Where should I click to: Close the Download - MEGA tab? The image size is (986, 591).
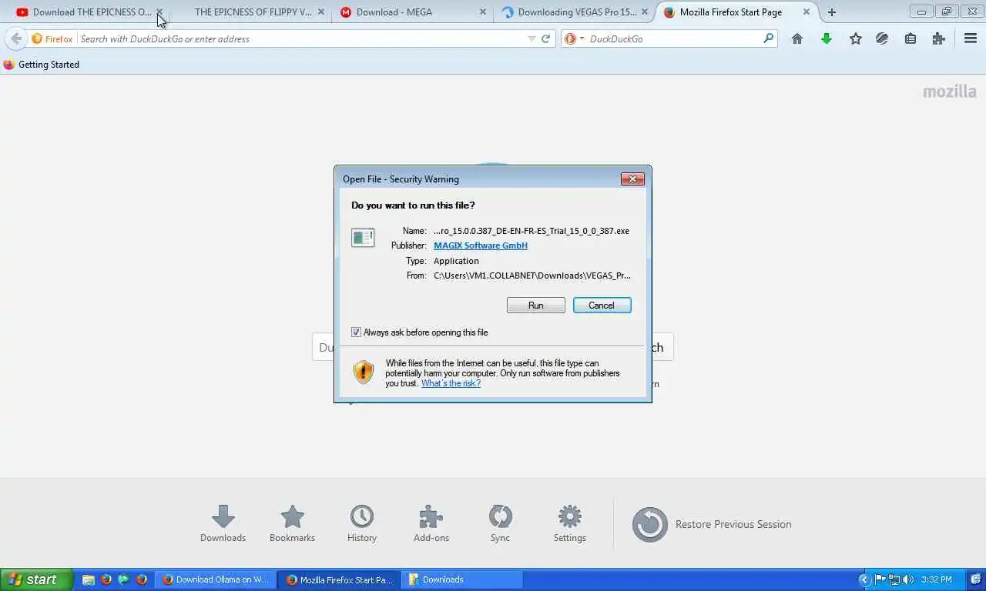click(483, 12)
